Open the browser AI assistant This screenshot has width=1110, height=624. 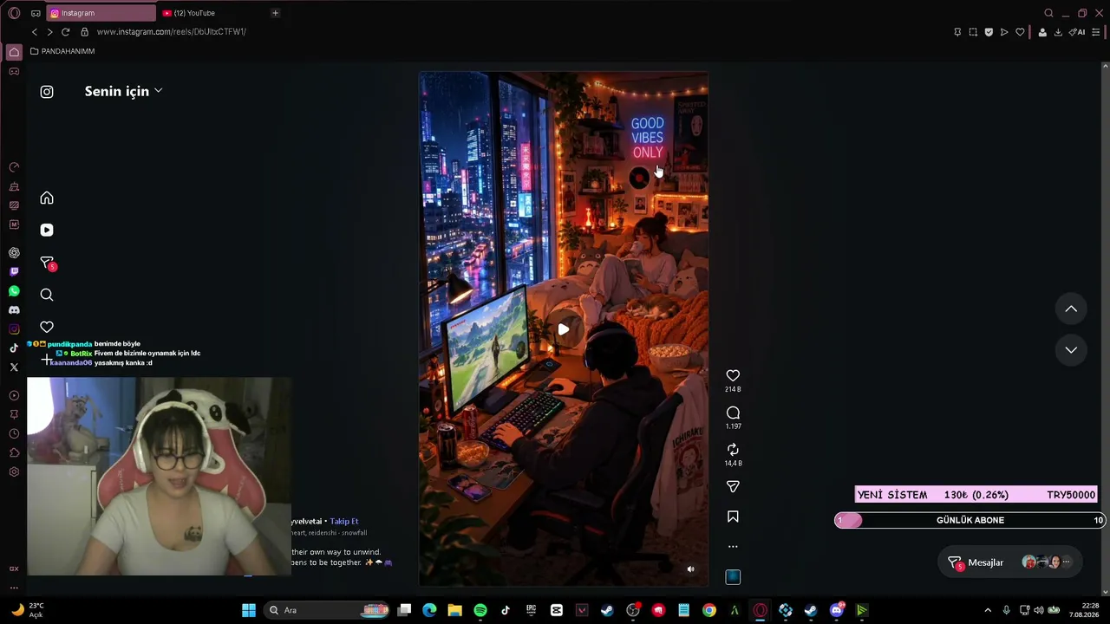point(1078,32)
